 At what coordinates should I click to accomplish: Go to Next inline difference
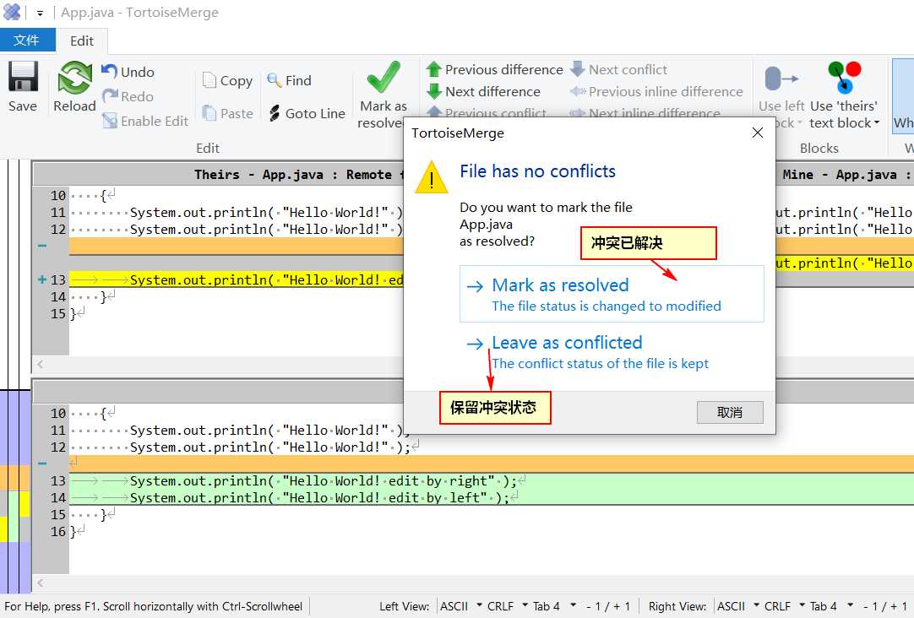click(x=645, y=111)
